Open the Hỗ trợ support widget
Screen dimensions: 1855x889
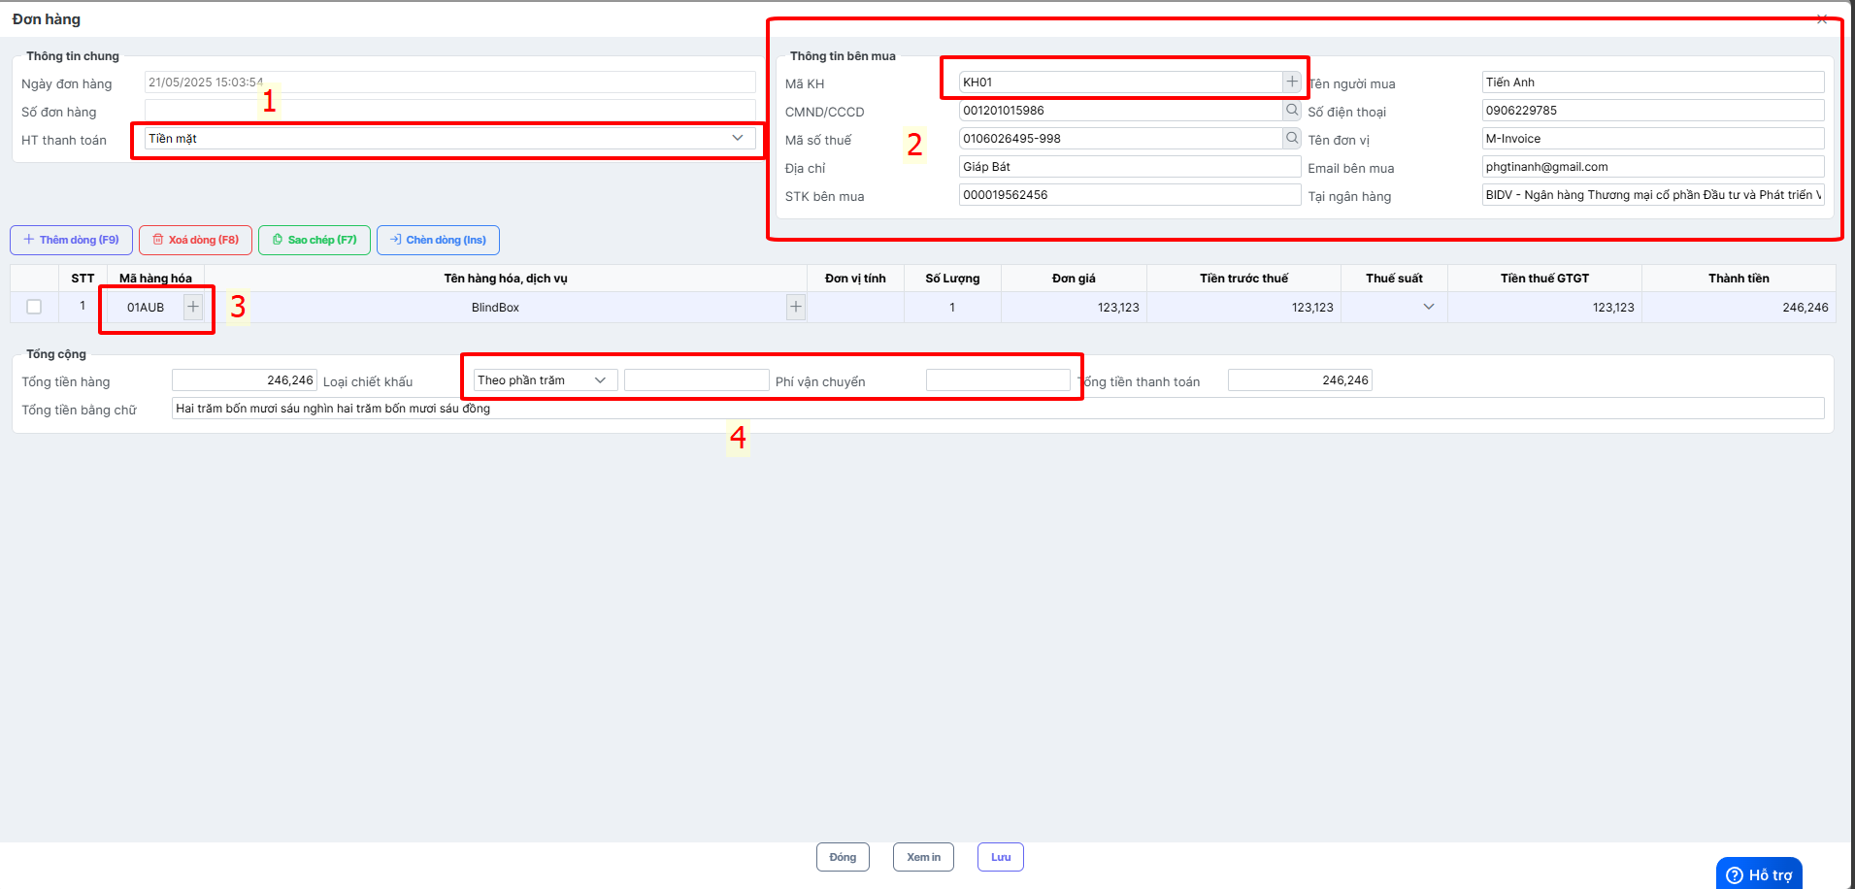(1759, 874)
